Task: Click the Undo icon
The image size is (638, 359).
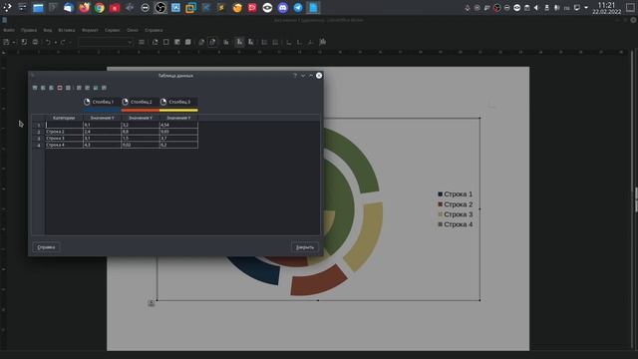Action: pyautogui.click(x=48, y=42)
